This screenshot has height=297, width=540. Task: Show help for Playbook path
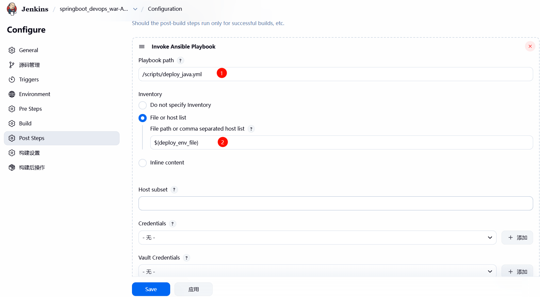coord(180,61)
